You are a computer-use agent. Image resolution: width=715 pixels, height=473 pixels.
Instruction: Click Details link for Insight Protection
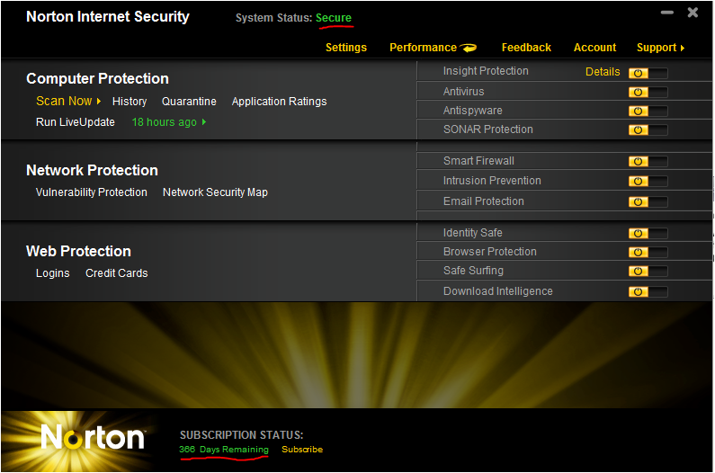(603, 72)
